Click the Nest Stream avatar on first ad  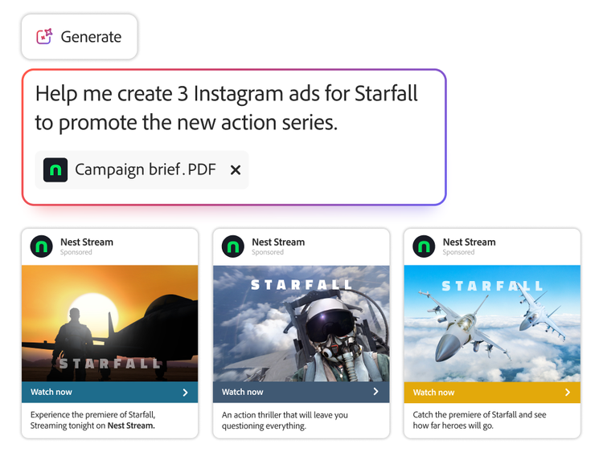click(42, 246)
